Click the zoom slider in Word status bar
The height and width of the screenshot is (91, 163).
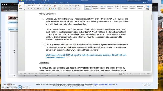(139, 74)
